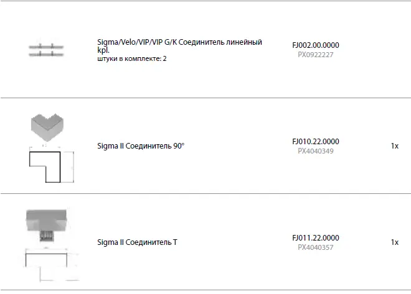Click the height dimension beside the 90° drawing
The height and width of the screenshot is (294, 411).
click(x=72, y=167)
